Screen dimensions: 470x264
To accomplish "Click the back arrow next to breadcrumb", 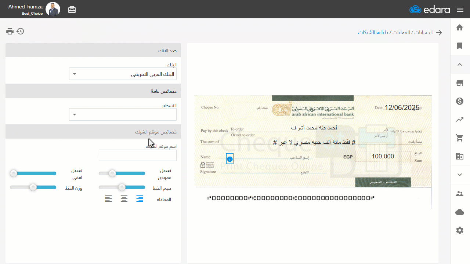I will click(x=439, y=33).
